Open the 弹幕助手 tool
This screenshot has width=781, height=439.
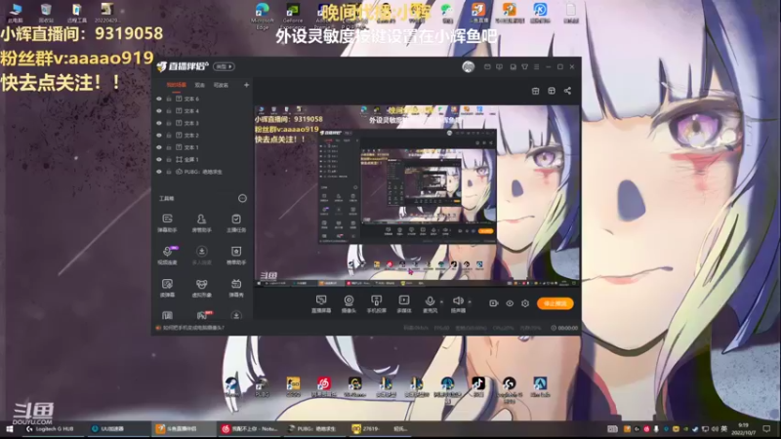167,223
